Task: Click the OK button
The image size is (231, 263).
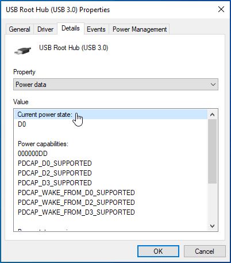Action: 158,251
